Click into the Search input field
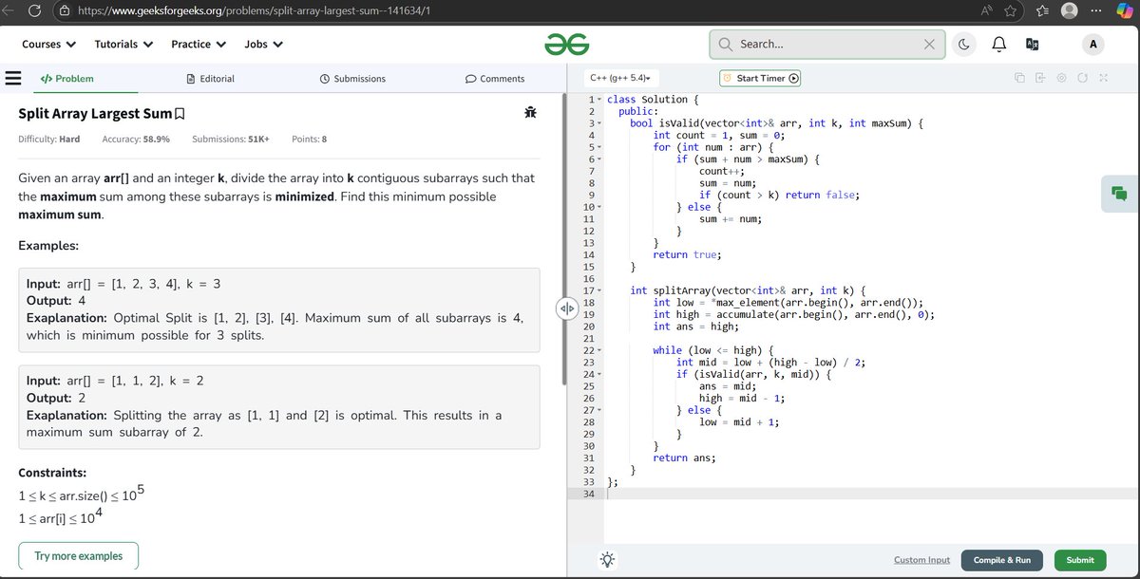The width and height of the screenshot is (1140, 579). 826,45
